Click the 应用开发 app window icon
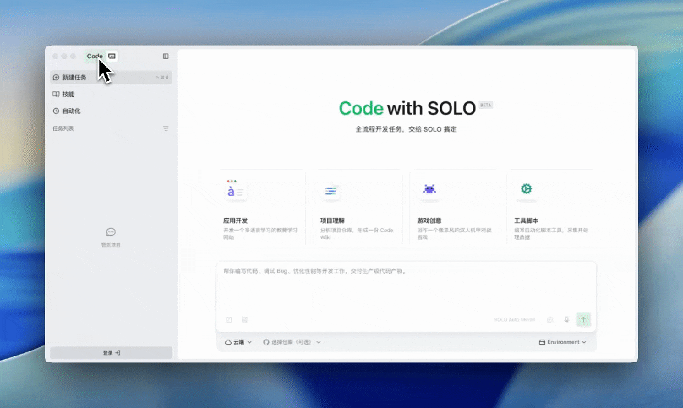Viewport: 683px width, 408px height. [x=235, y=190]
